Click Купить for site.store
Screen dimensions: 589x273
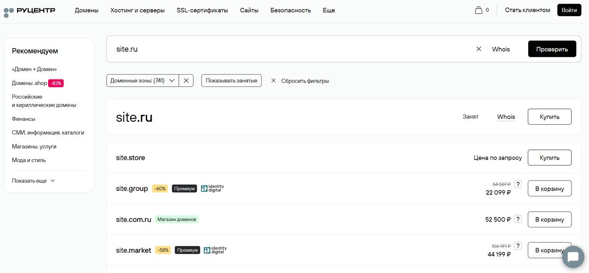550,158
